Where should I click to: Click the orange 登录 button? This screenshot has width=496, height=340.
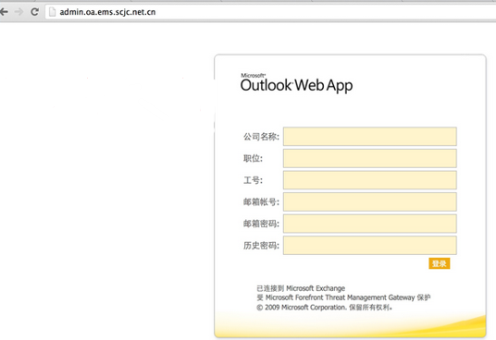click(x=439, y=263)
